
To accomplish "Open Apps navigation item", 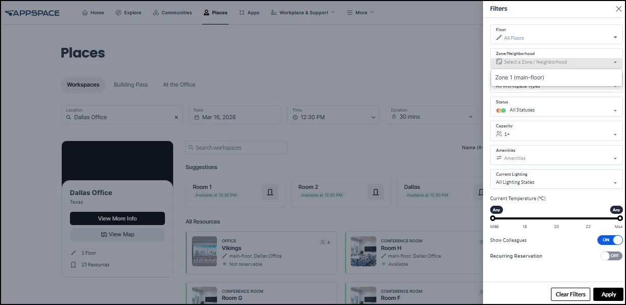I will (249, 13).
